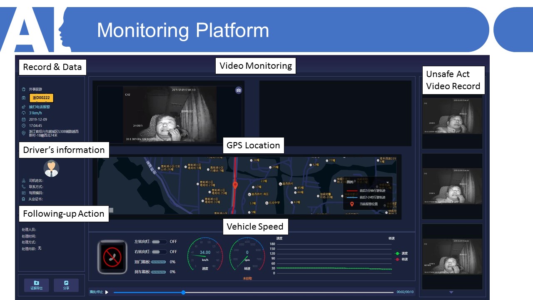This screenshot has height=300, width=533.
Task: Click the speedometer gauge showing 34.00 km/h
Action: 205,255
